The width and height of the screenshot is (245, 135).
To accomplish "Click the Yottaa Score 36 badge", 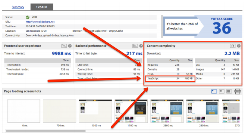I will 222,26.
